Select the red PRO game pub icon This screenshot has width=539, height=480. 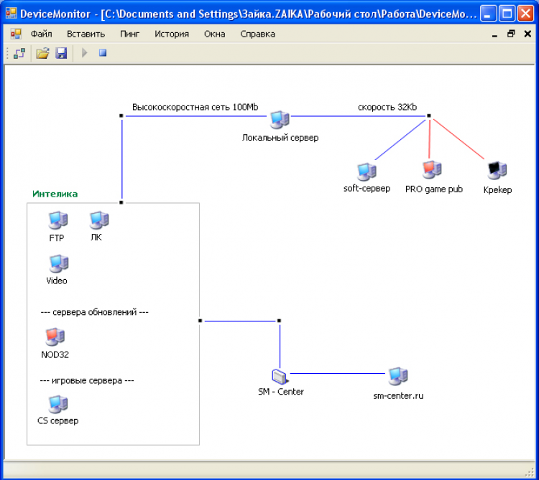coord(432,169)
